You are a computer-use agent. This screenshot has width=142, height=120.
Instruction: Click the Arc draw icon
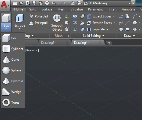(135, 16)
